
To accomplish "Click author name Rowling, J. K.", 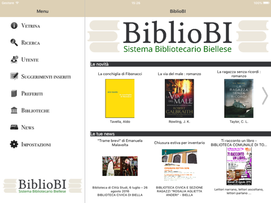I will coord(180,122).
